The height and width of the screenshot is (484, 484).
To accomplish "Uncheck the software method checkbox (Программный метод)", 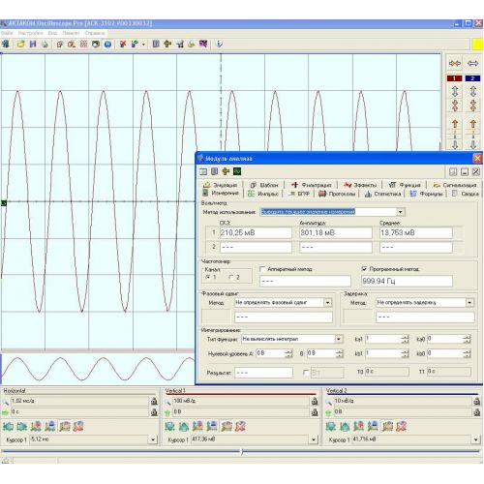I will point(364,269).
